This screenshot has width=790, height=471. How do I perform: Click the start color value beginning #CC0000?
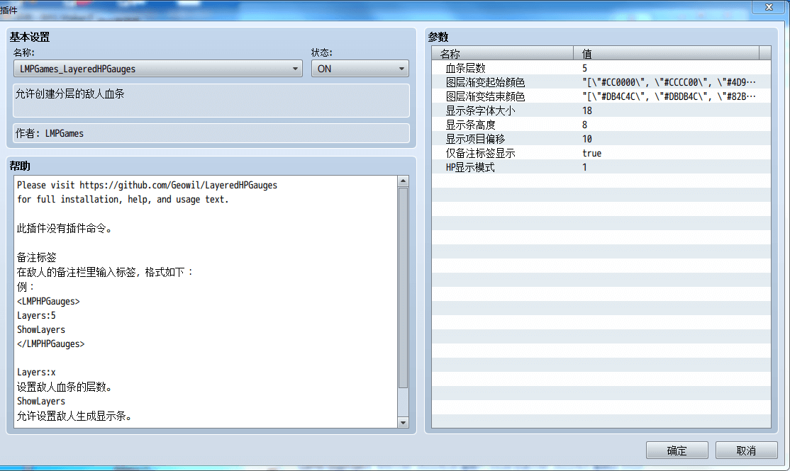[669, 82]
